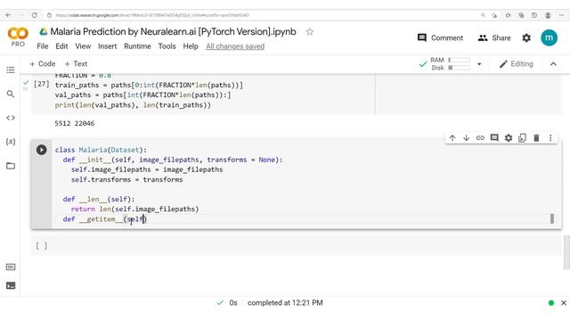
Task: Open the Edit menu
Action: click(61, 46)
